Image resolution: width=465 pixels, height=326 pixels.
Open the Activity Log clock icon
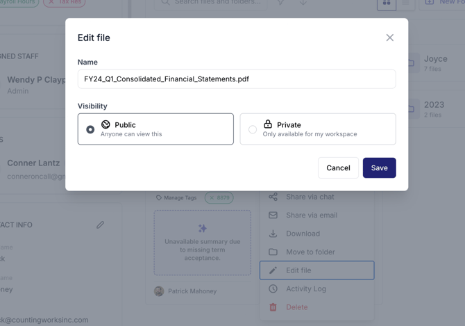[273, 288]
